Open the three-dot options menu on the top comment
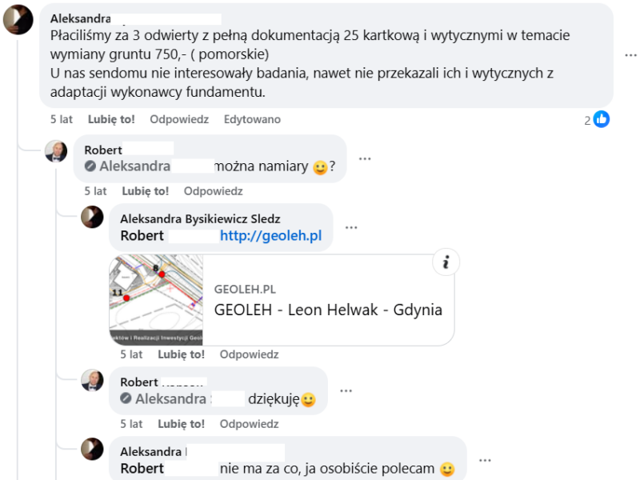 coord(631,55)
